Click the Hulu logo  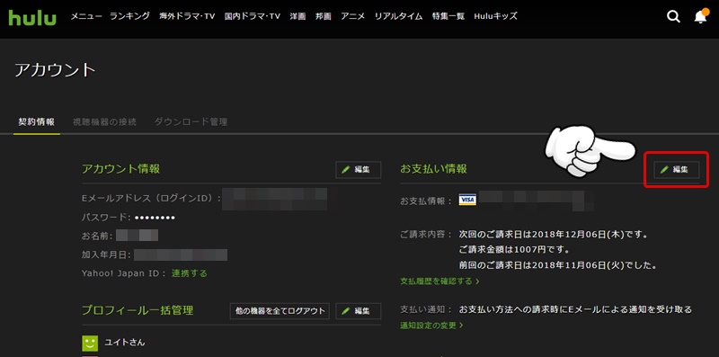pyautogui.click(x=32, y=17)
